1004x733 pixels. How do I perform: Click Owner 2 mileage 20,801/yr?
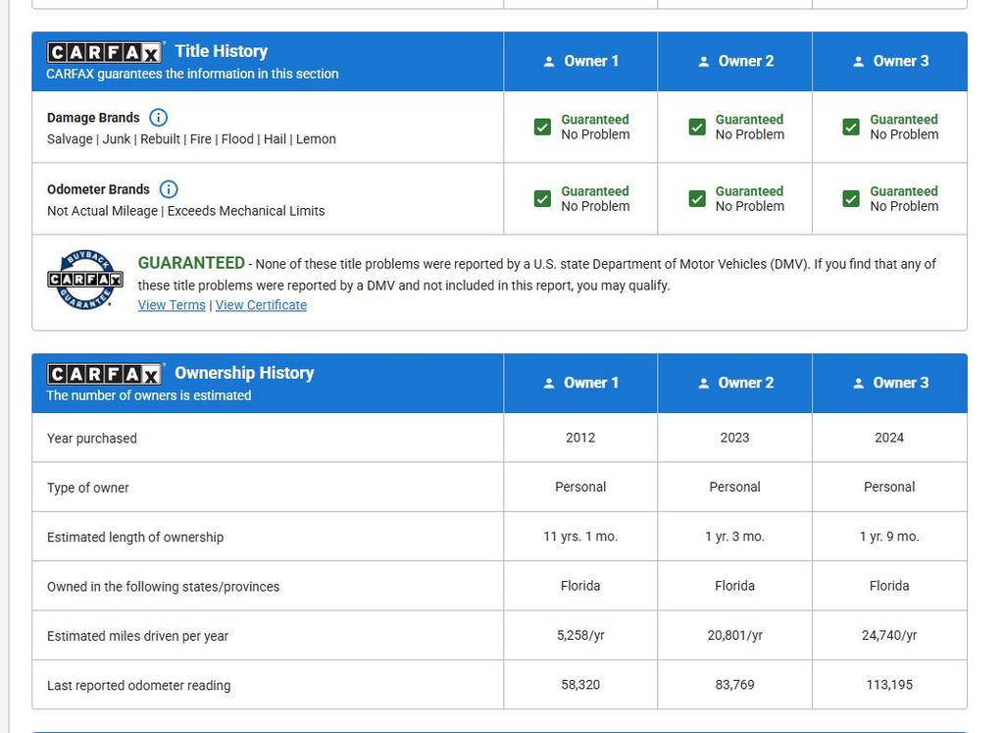(x=734, y=635)
